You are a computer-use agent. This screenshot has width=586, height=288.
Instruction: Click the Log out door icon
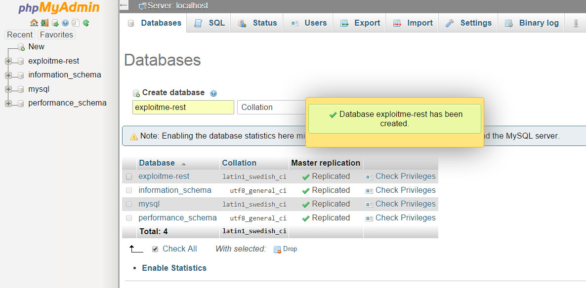44,23
